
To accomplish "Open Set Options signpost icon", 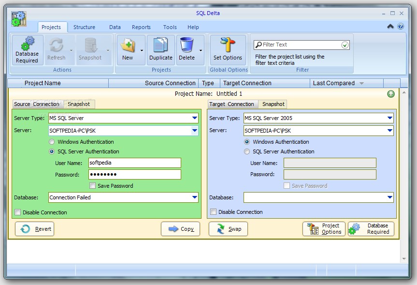I will click(228, 45).
